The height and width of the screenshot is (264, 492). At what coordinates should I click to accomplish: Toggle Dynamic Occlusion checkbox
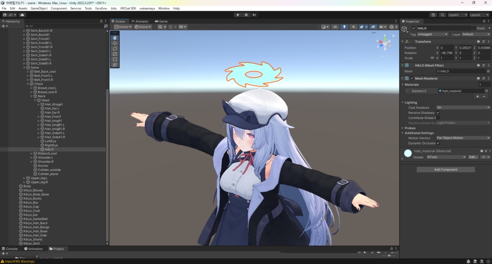pyautogui.click(x=438, y=144)
